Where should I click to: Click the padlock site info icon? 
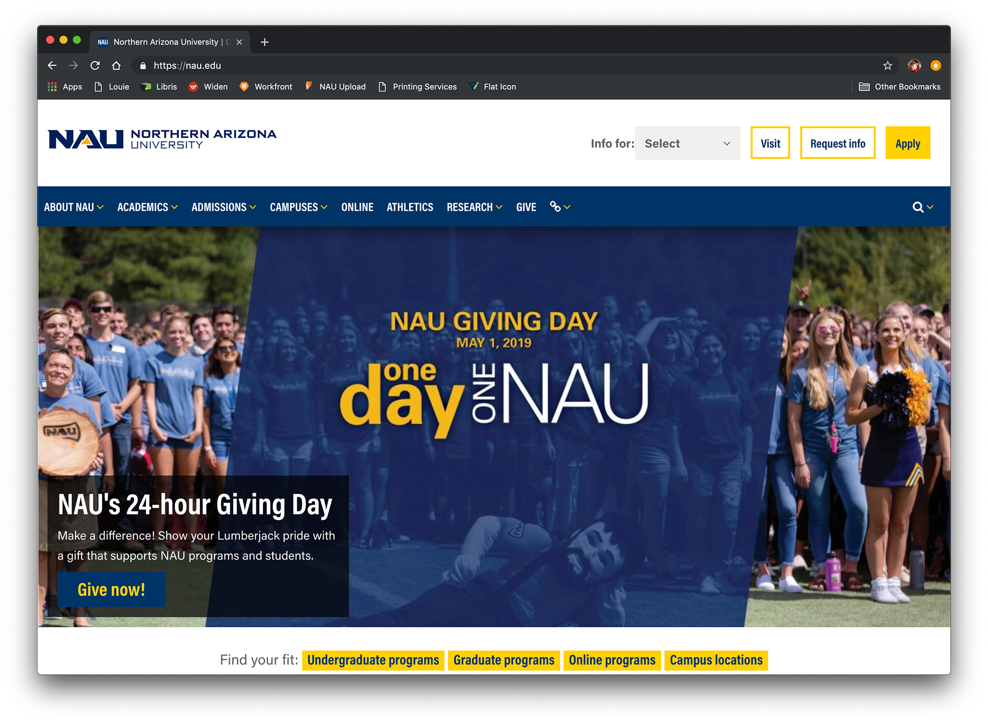coord(143,65)
